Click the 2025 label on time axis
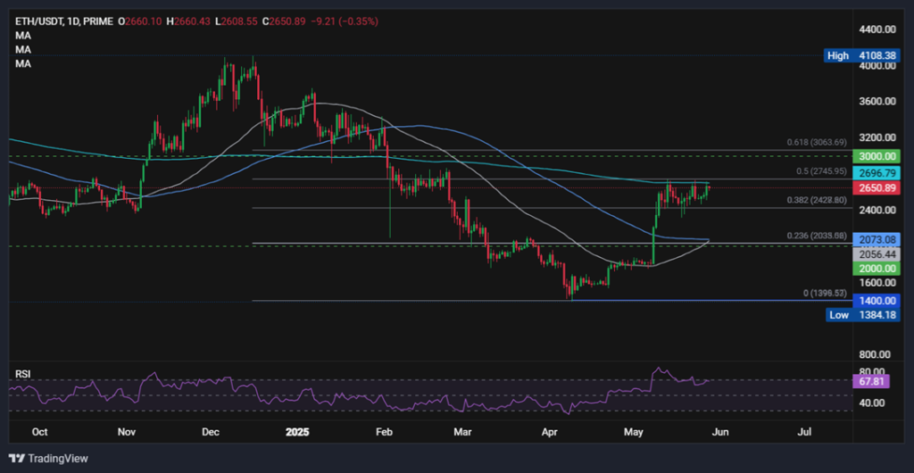The height and width of the screenshot is (473, 914). click(298, 432)
